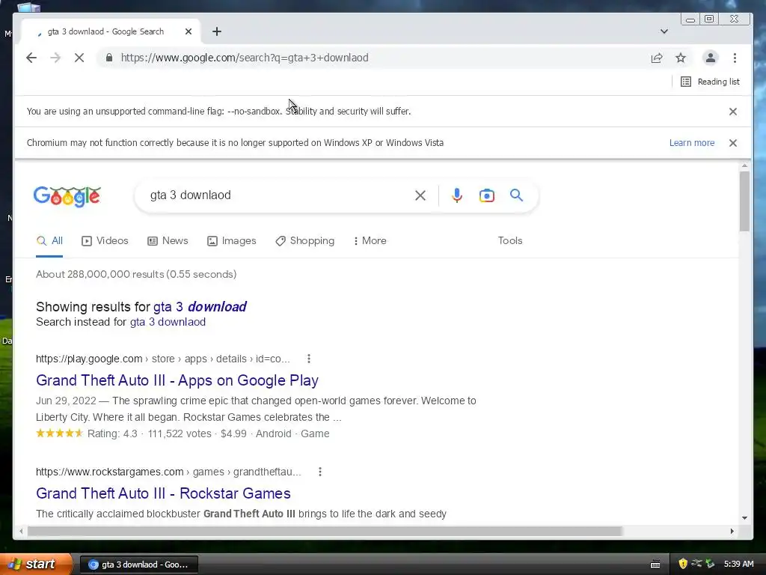Bookmark this page with the star
This screenshot has width=766, height=575.
(x=681, y=58)
